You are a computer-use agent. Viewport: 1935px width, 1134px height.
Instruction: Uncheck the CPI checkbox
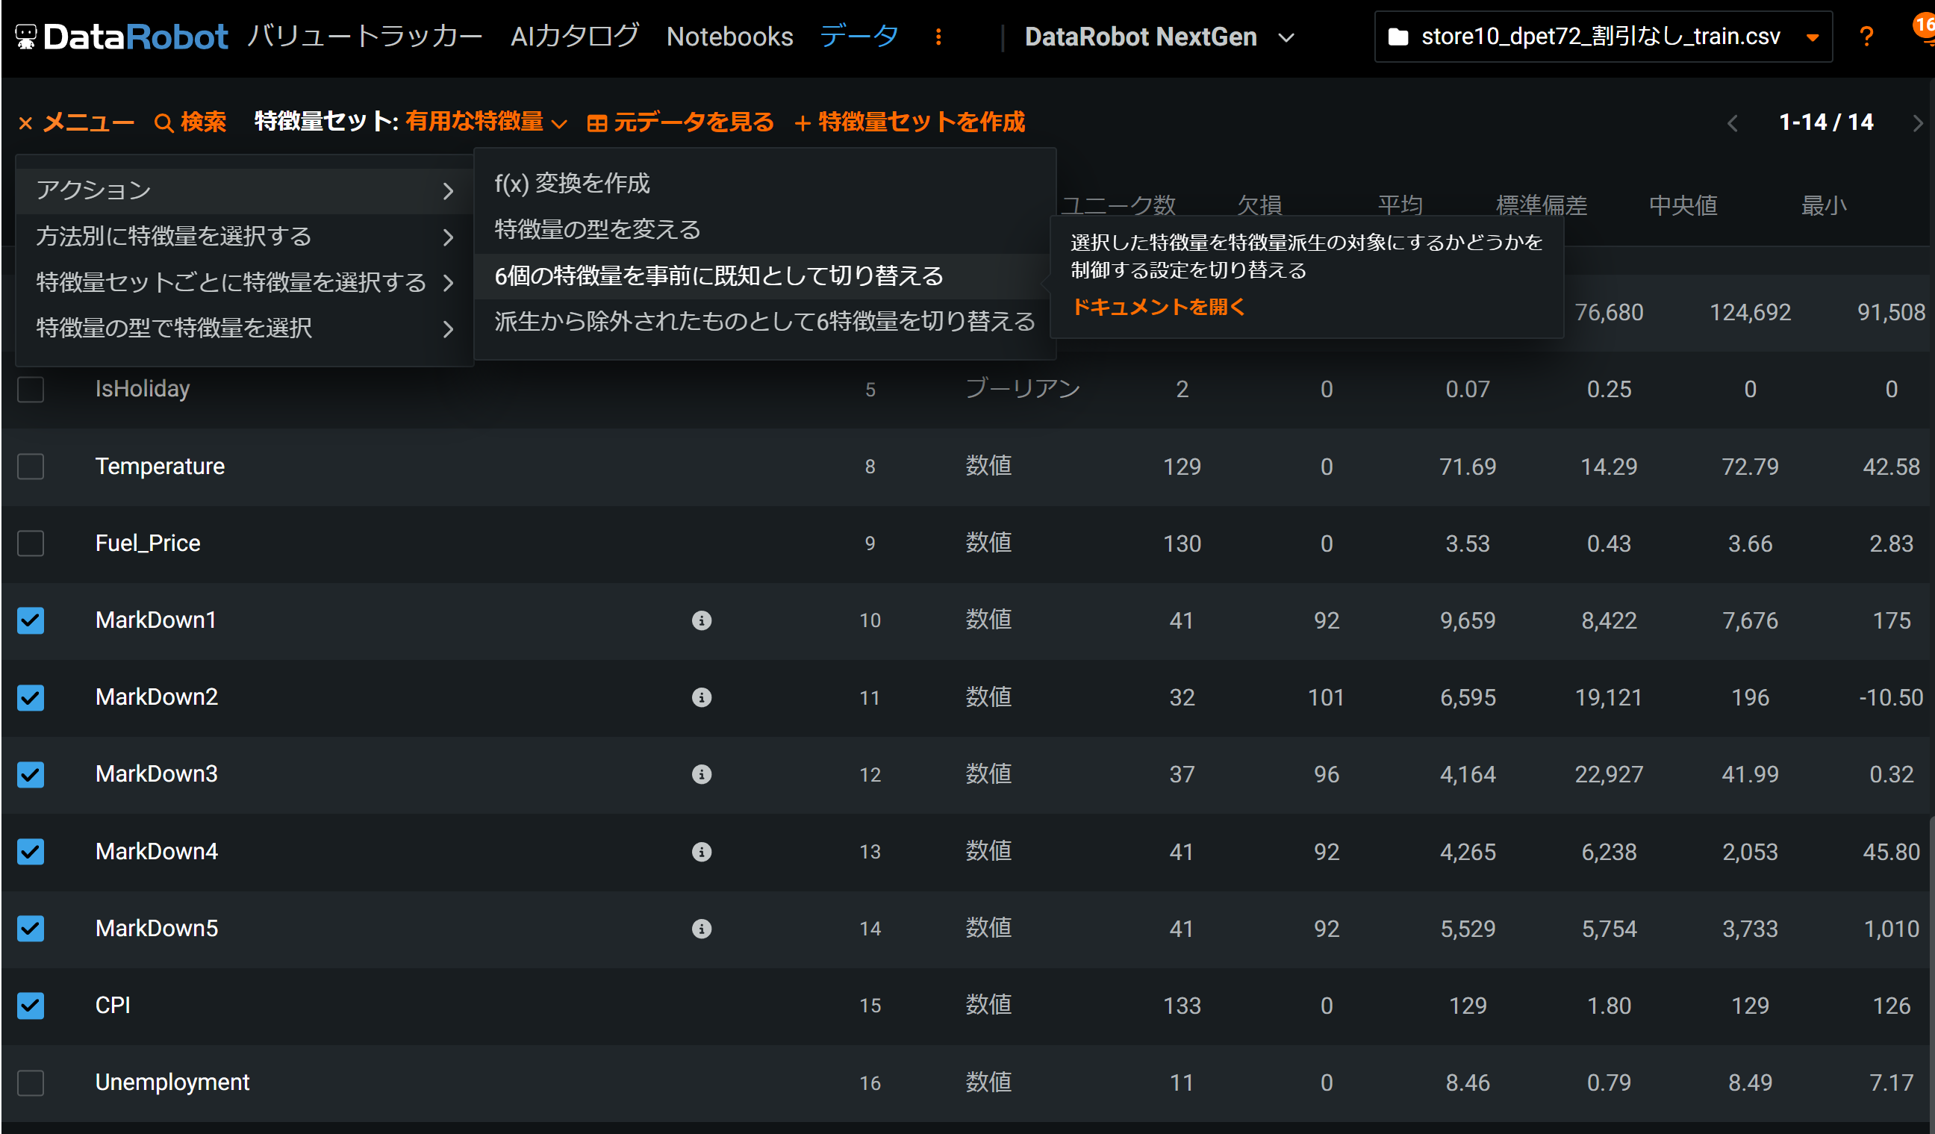point(31,1005)
